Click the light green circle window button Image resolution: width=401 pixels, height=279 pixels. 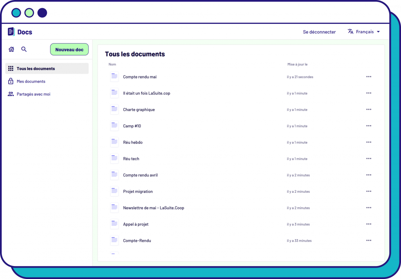29,13
